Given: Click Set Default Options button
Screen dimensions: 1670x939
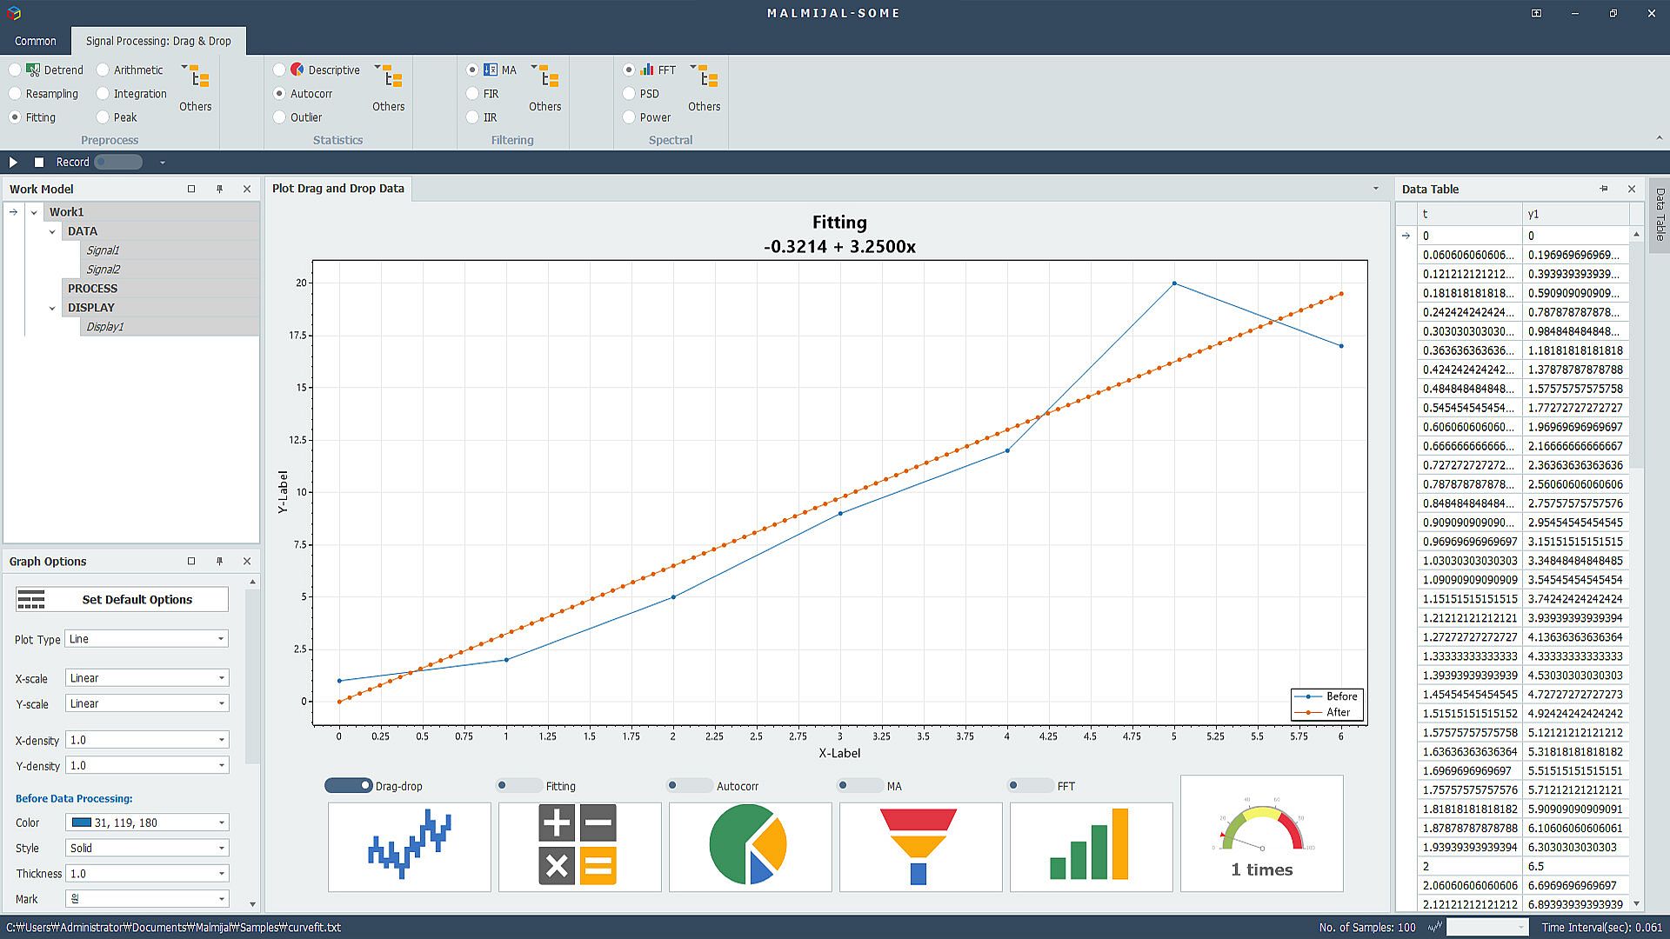Looking at the screenshot, I should 122,599.
